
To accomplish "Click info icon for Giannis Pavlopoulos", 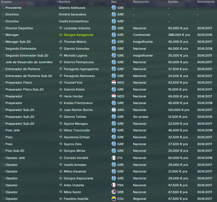I will (61, 62).
